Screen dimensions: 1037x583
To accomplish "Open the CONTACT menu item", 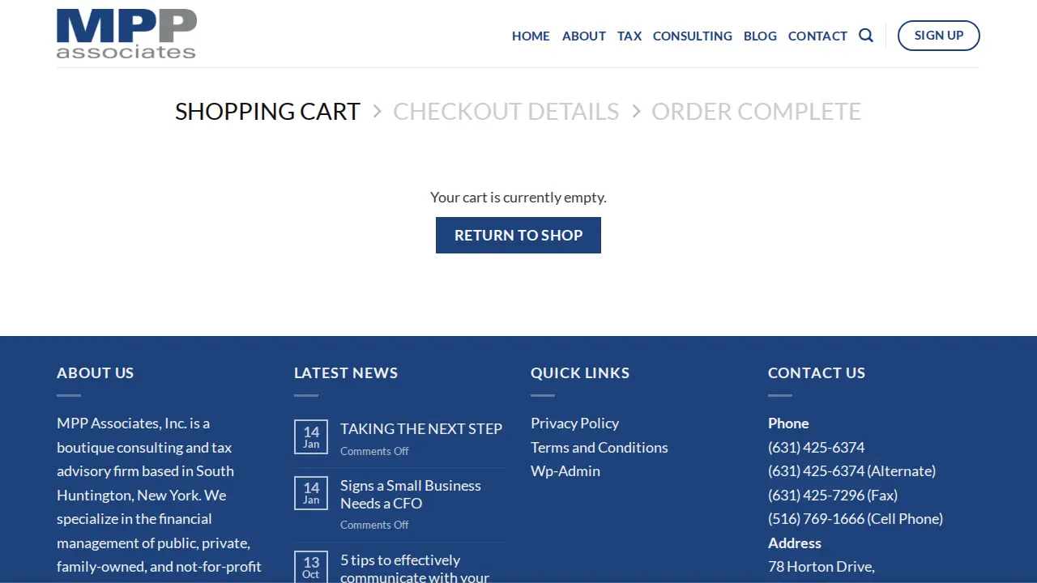I will 817,36.
